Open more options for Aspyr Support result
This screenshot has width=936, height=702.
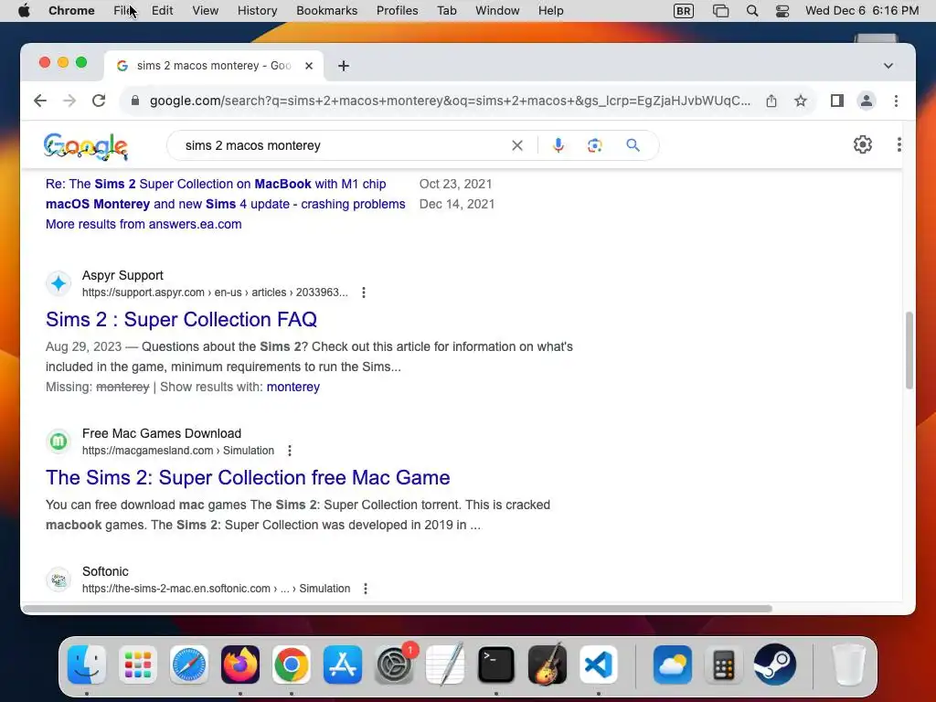[x=364, y=292]
